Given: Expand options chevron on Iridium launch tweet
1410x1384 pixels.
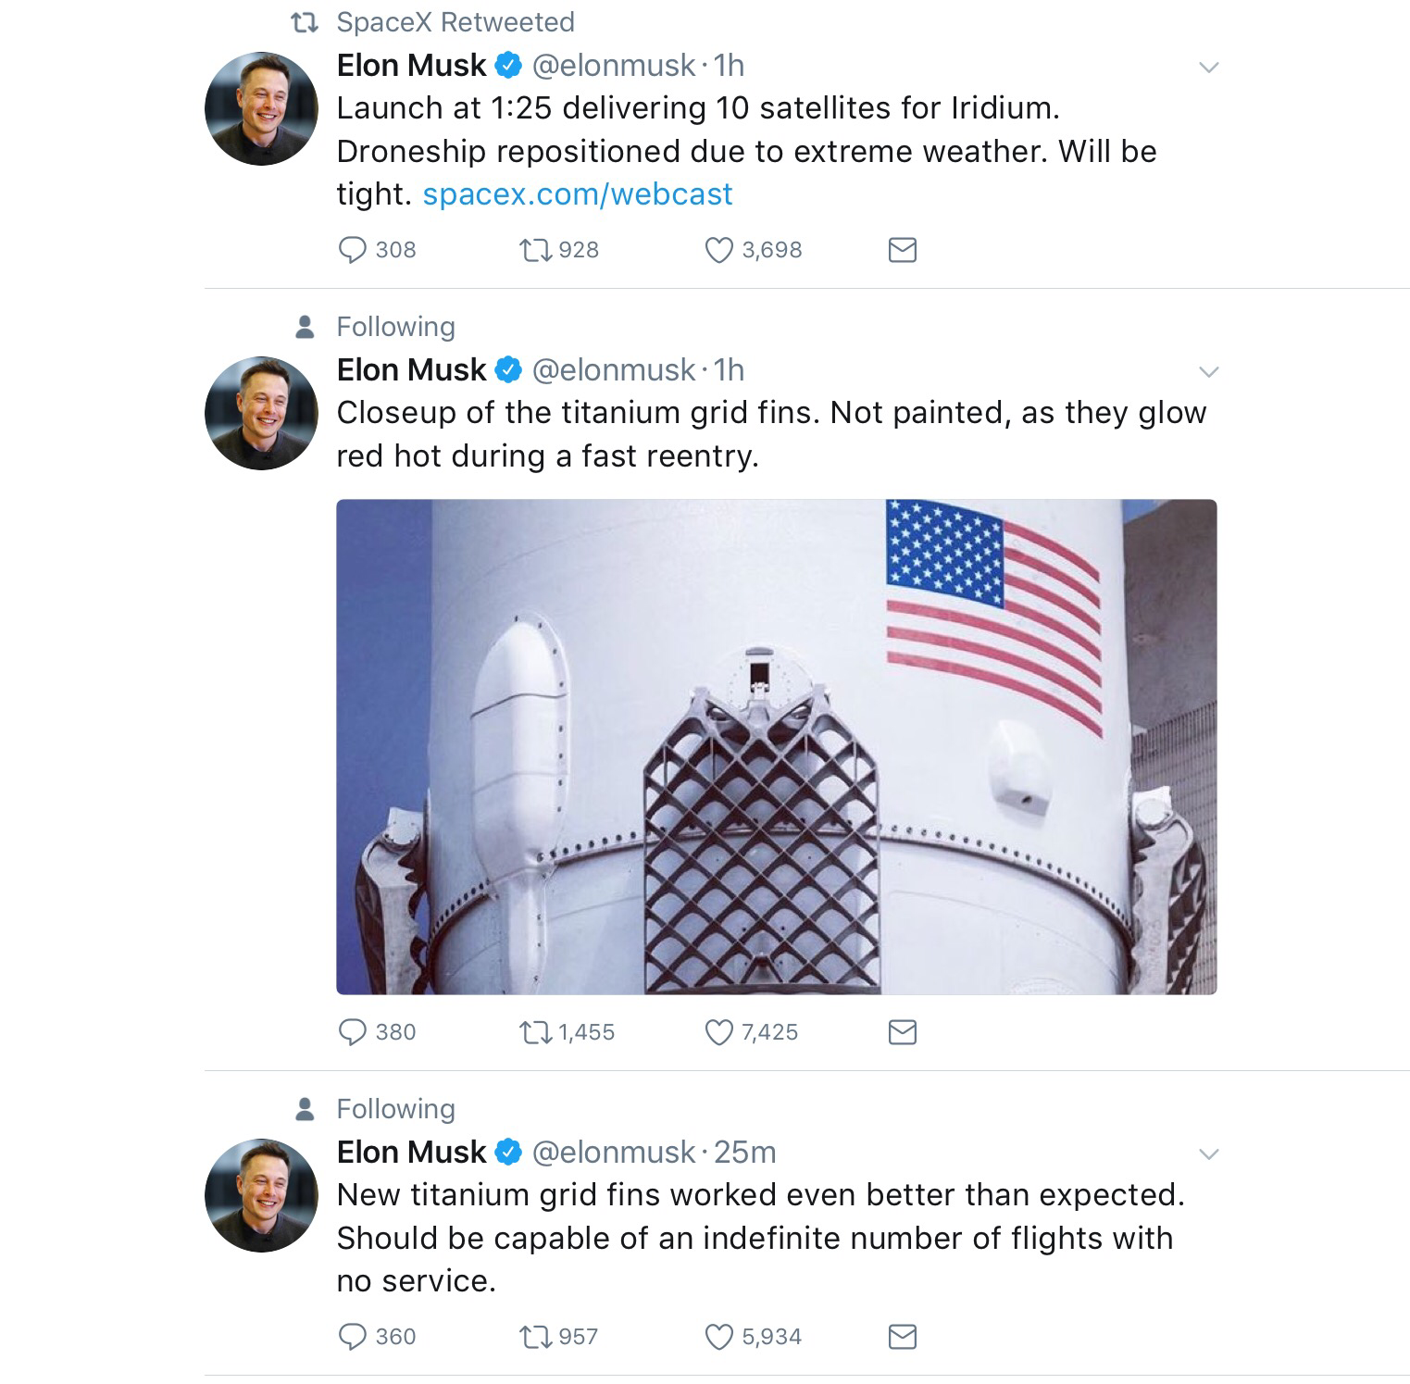Looking at the screenshot, I should pos(1208,68).
